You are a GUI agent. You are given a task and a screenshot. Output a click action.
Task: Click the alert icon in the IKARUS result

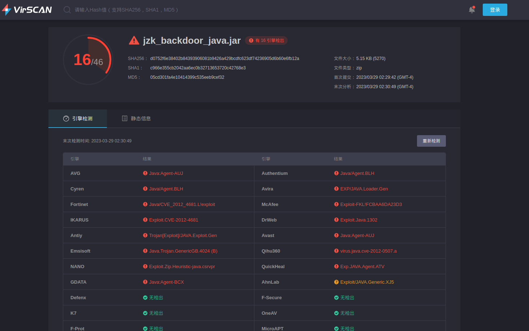click(145, 220)
